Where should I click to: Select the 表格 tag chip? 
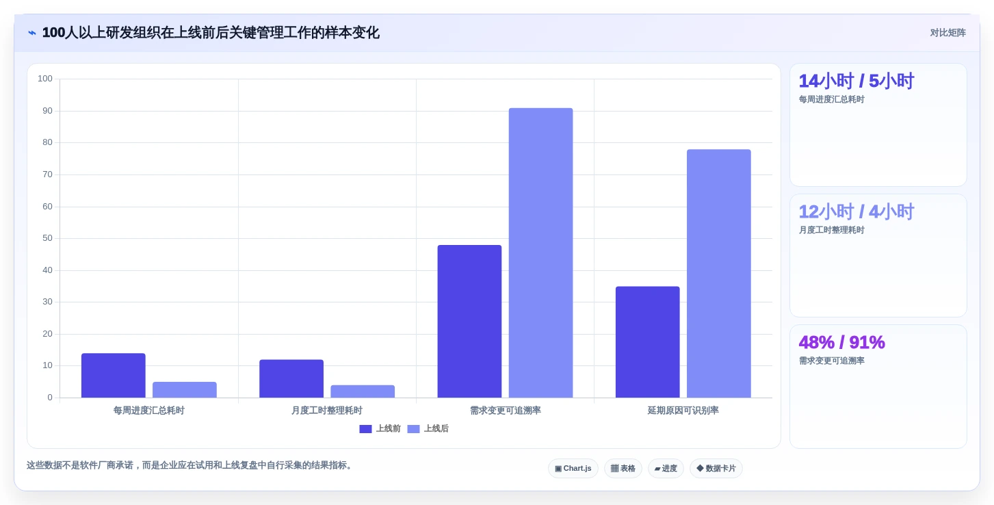click(623, 469)
